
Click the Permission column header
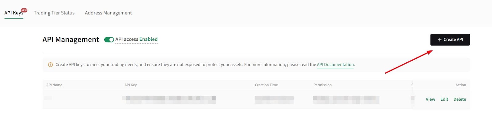[x=322, y=85]
